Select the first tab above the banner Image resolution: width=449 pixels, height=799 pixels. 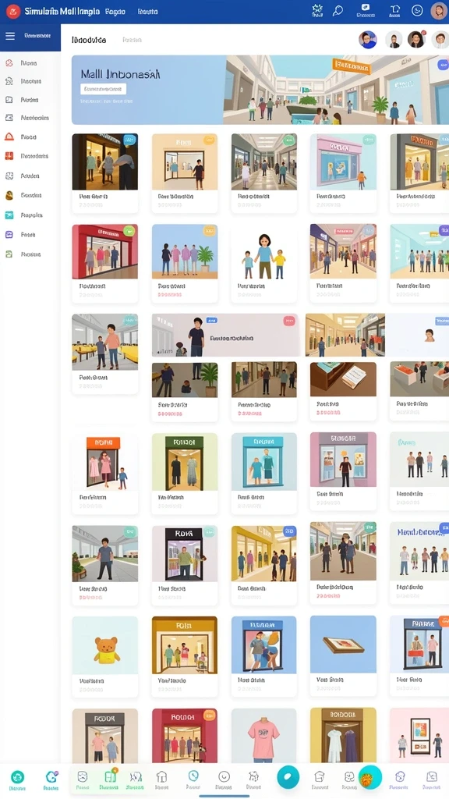click(89, 40)
